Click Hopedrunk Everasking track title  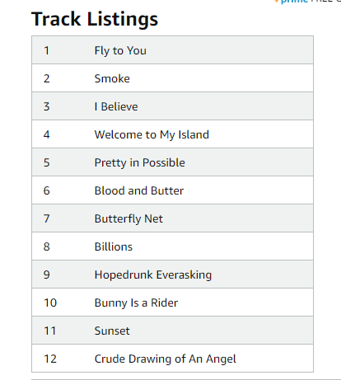[153, 274]
